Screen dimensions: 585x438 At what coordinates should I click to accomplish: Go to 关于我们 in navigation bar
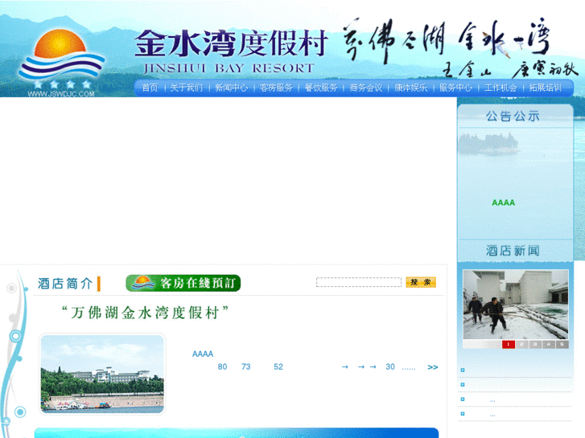point(187,88)
